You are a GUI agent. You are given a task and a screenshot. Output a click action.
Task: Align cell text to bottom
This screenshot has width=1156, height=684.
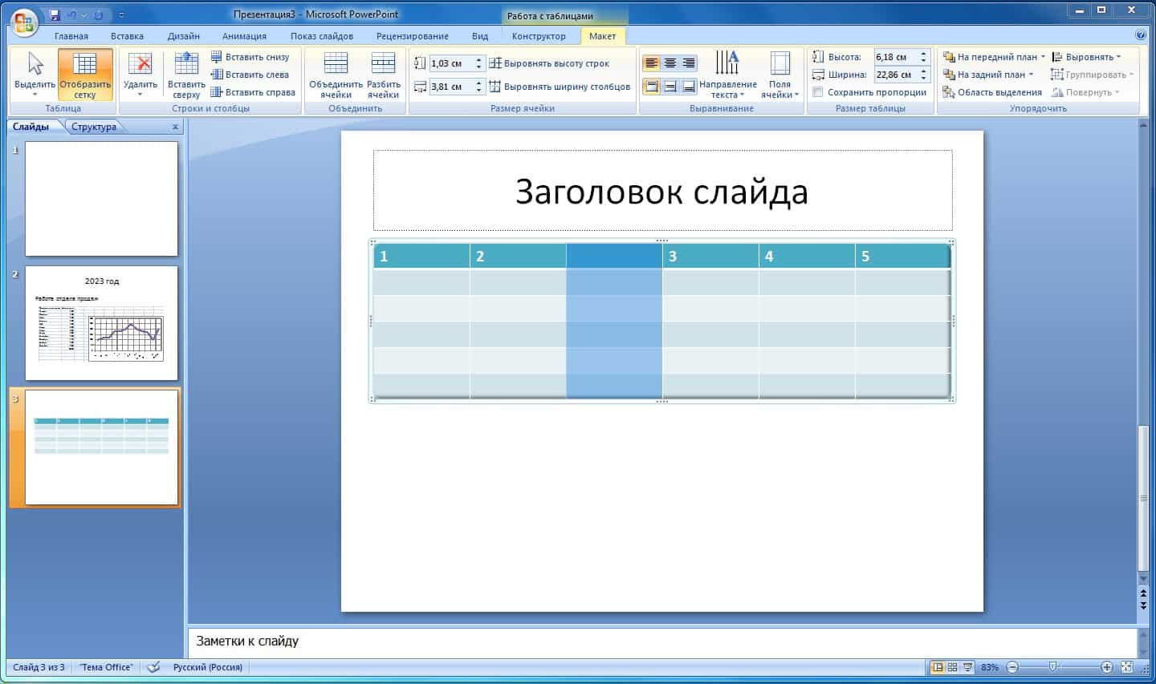(x=688, y=87)
